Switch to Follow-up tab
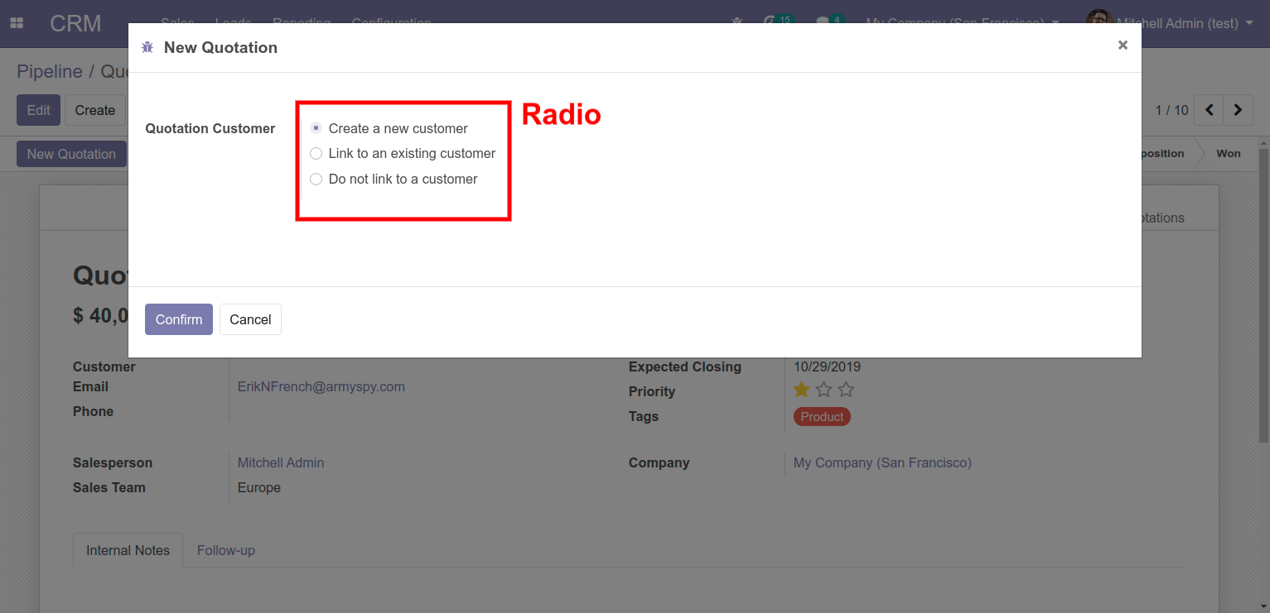The width and height of the screenshot is (1270, 613). click(x=226, y=550)
